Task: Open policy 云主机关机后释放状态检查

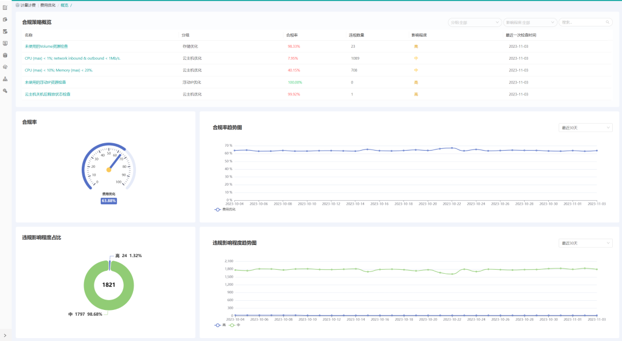Action: coord(48,94)
